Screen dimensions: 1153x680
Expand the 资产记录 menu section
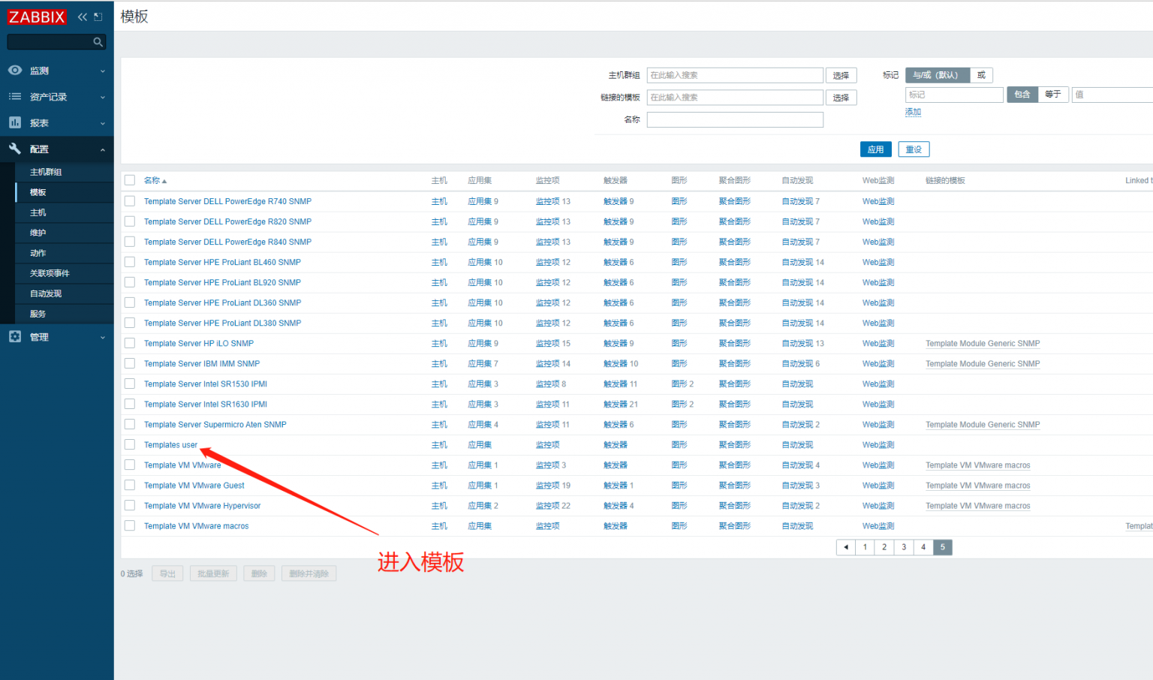(x=57, y=97)
